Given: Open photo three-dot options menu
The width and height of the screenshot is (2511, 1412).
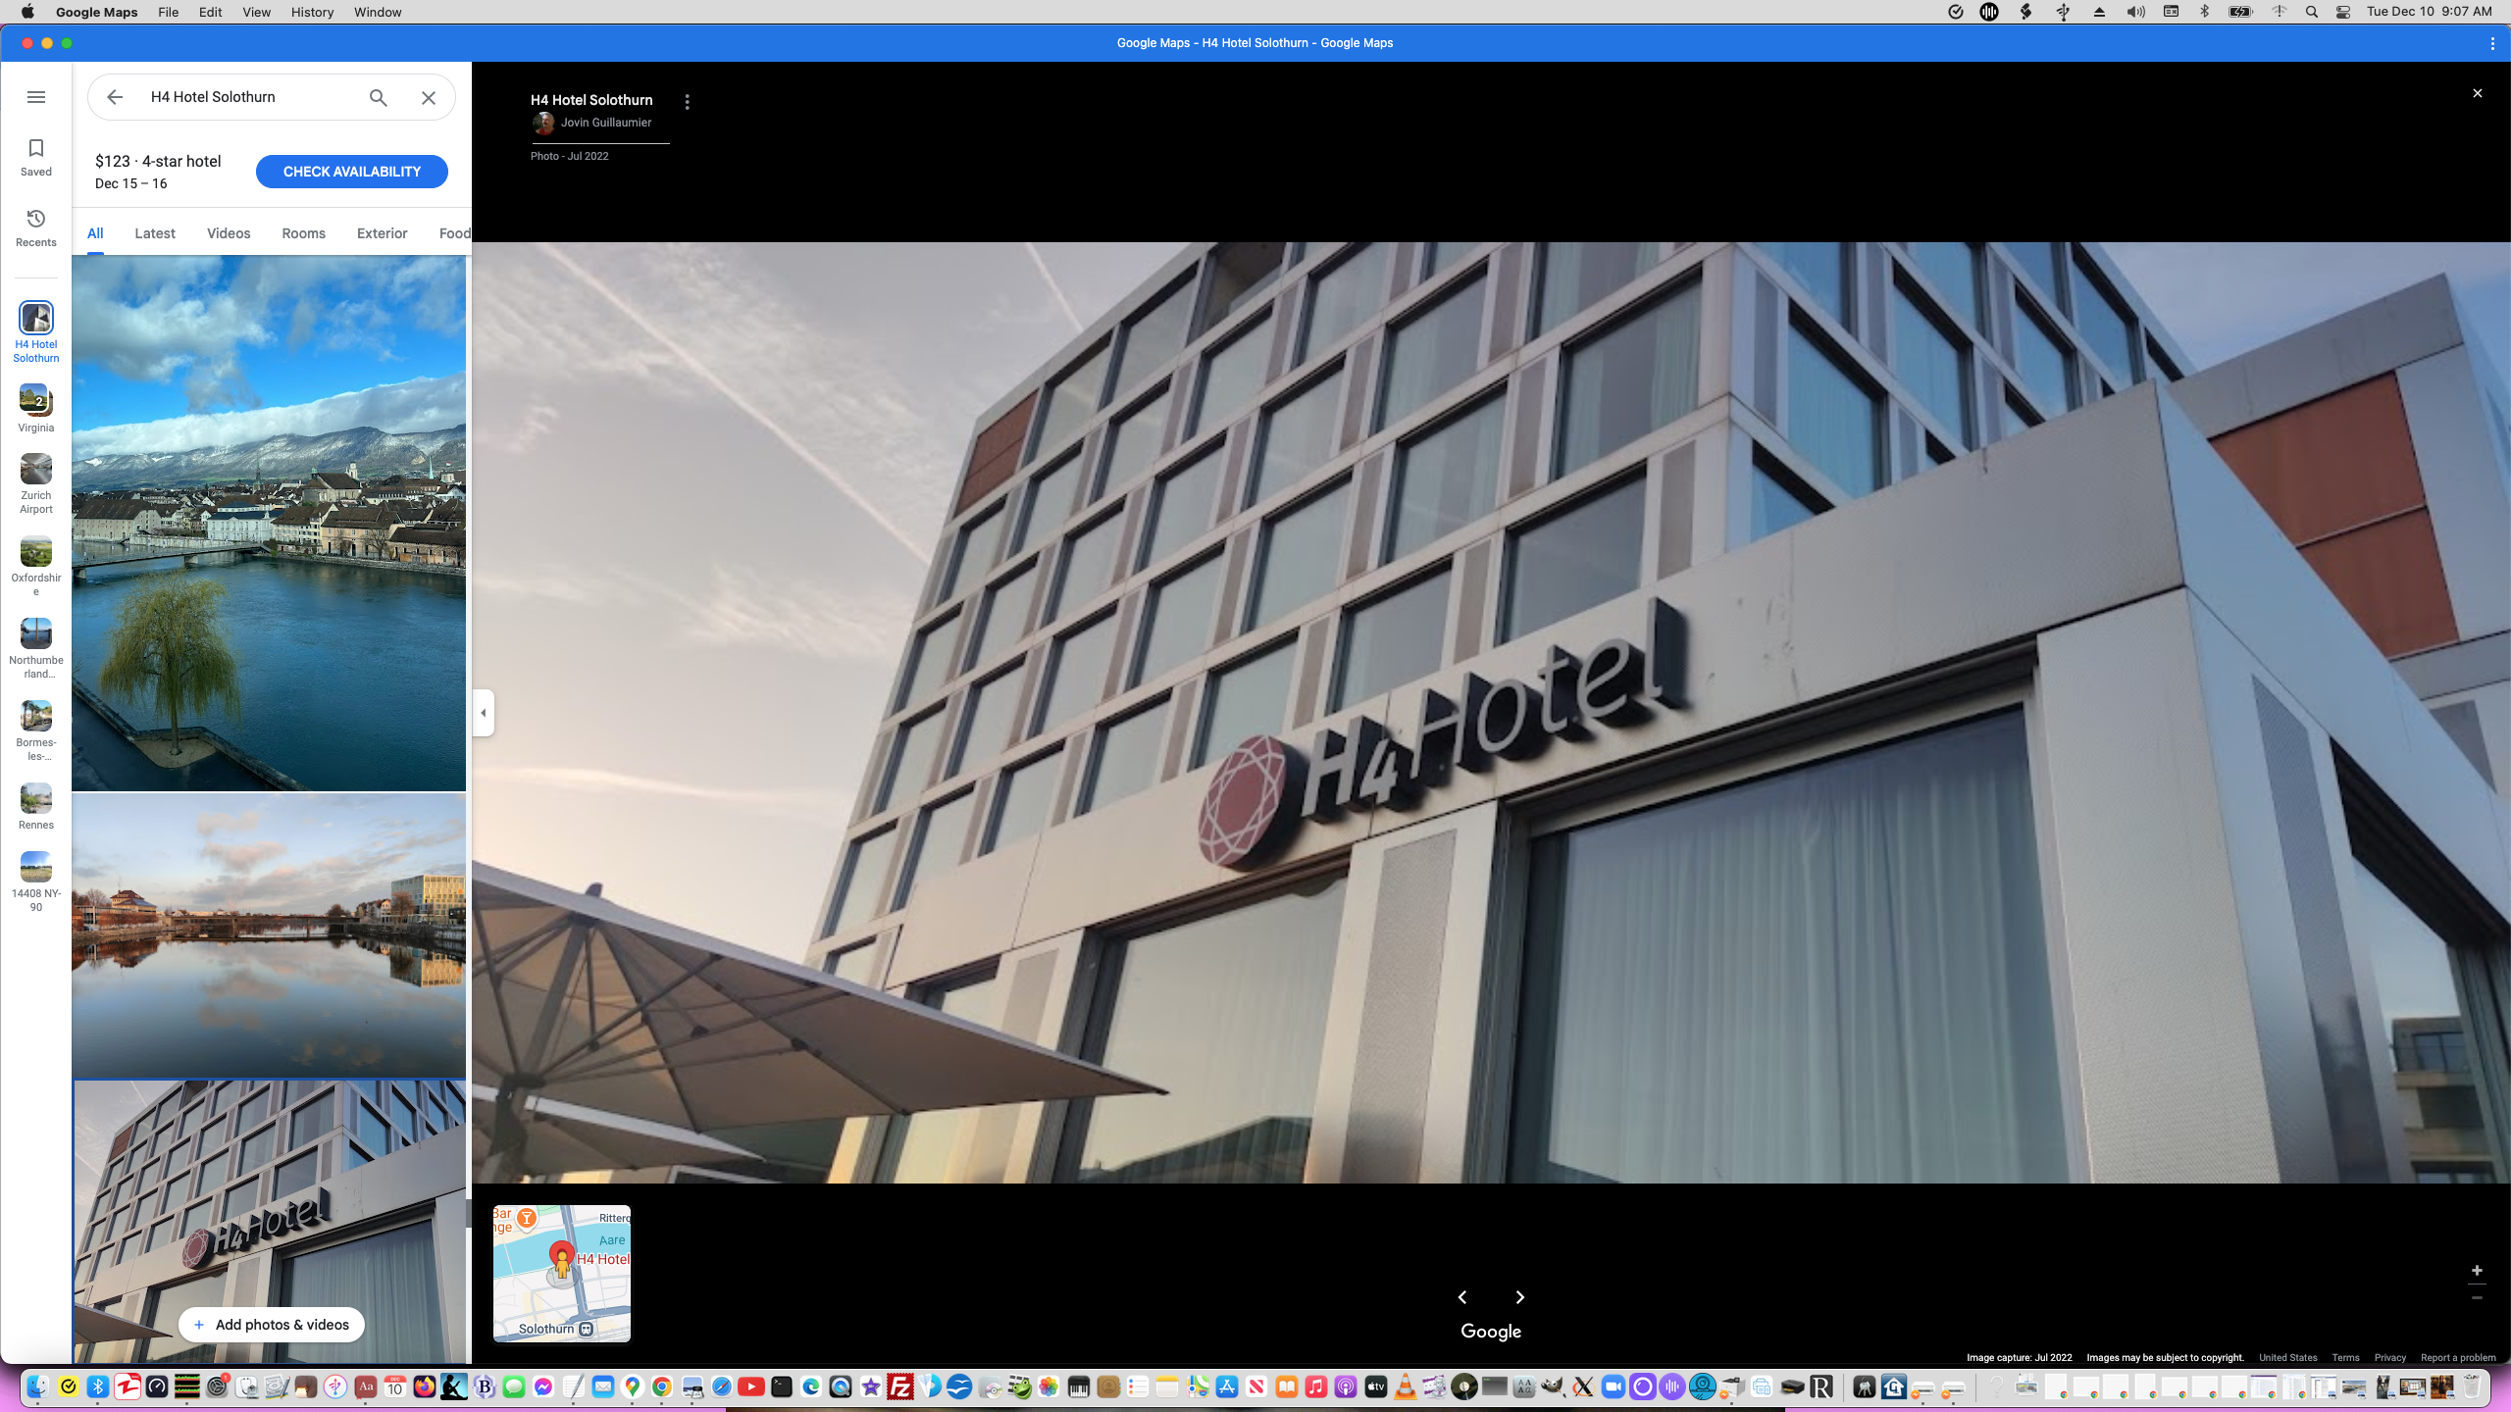Looking at the screenshot, I should point(688,102).
